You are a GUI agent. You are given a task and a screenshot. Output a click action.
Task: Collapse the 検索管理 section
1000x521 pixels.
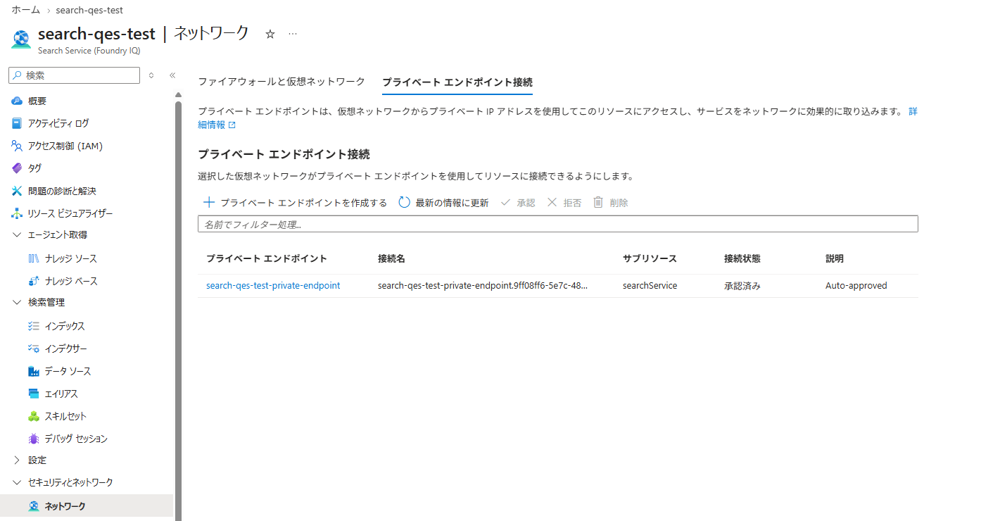pyautogui.click(x=18, y=303)
